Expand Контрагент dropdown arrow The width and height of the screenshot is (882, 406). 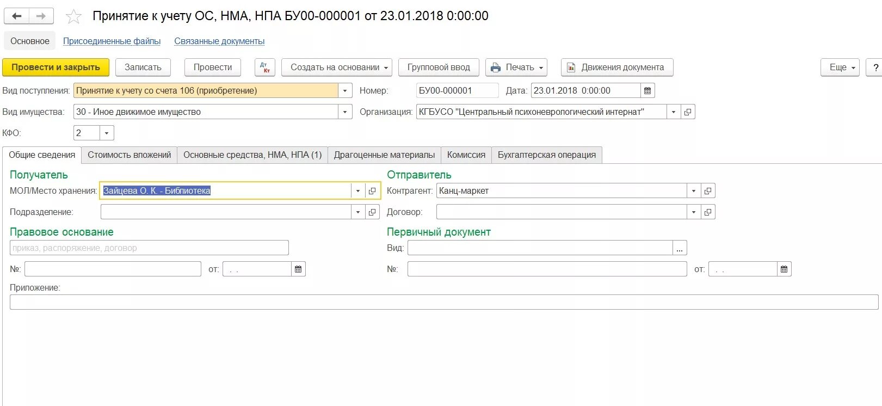pyautogui.click(x=694, y=191)
